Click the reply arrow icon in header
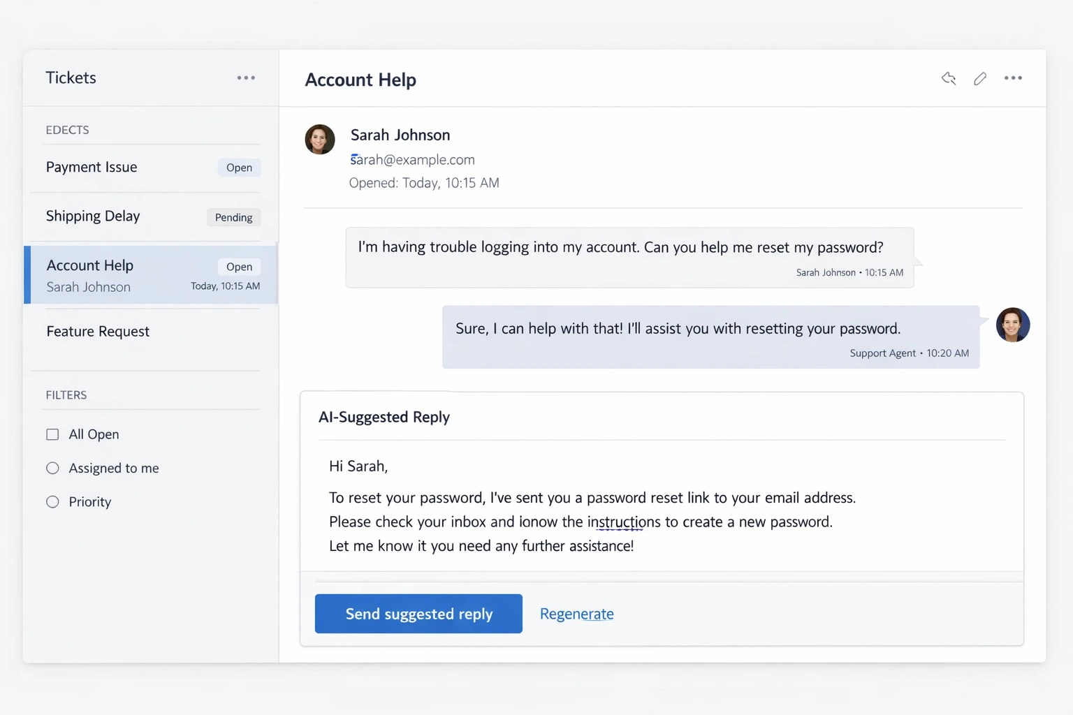Viewport: 1073px width, 715px height. pyautogui.click(x=948, y=78)
